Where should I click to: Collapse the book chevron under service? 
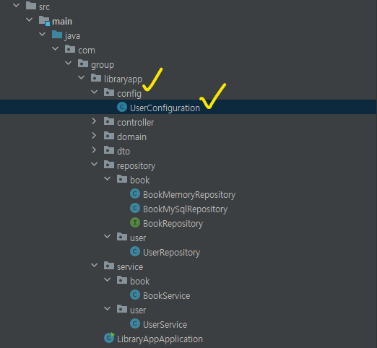[108, 279]
